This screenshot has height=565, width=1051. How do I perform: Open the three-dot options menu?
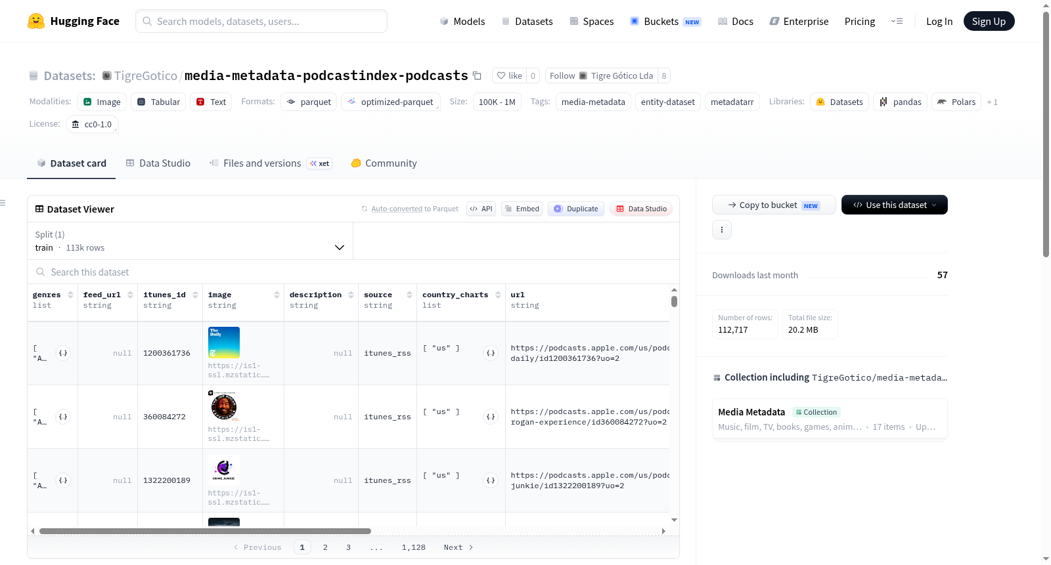(x=722, y=230)
